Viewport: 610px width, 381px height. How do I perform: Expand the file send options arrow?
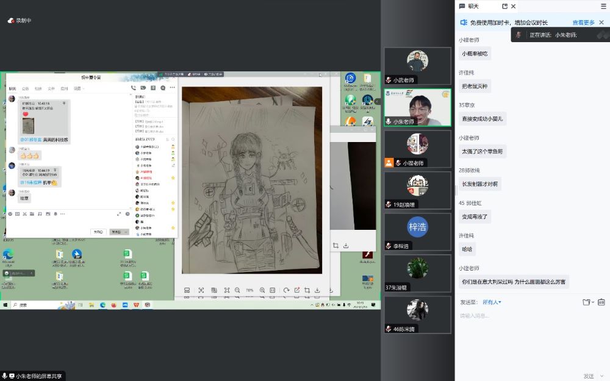coord(593,302)
